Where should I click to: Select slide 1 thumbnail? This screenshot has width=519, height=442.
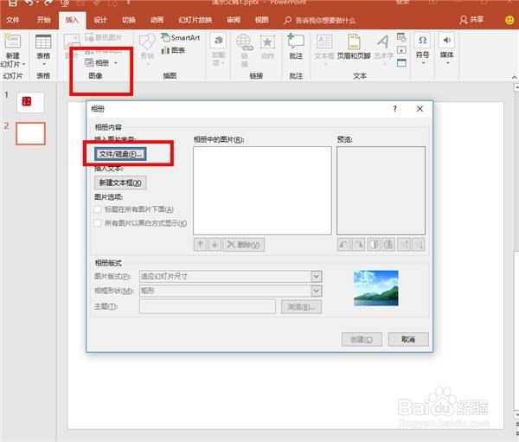[30, 102]
